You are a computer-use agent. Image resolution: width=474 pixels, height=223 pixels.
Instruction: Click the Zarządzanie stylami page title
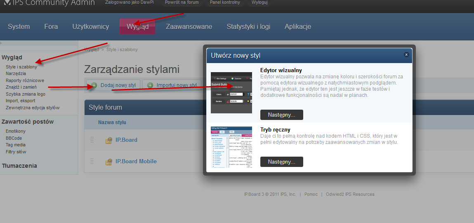click(x=132, y=70)
